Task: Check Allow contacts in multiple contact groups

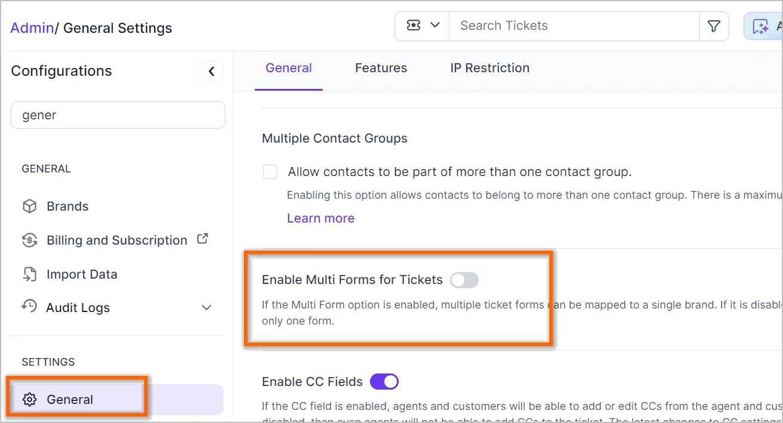Action: coord(270,172)
